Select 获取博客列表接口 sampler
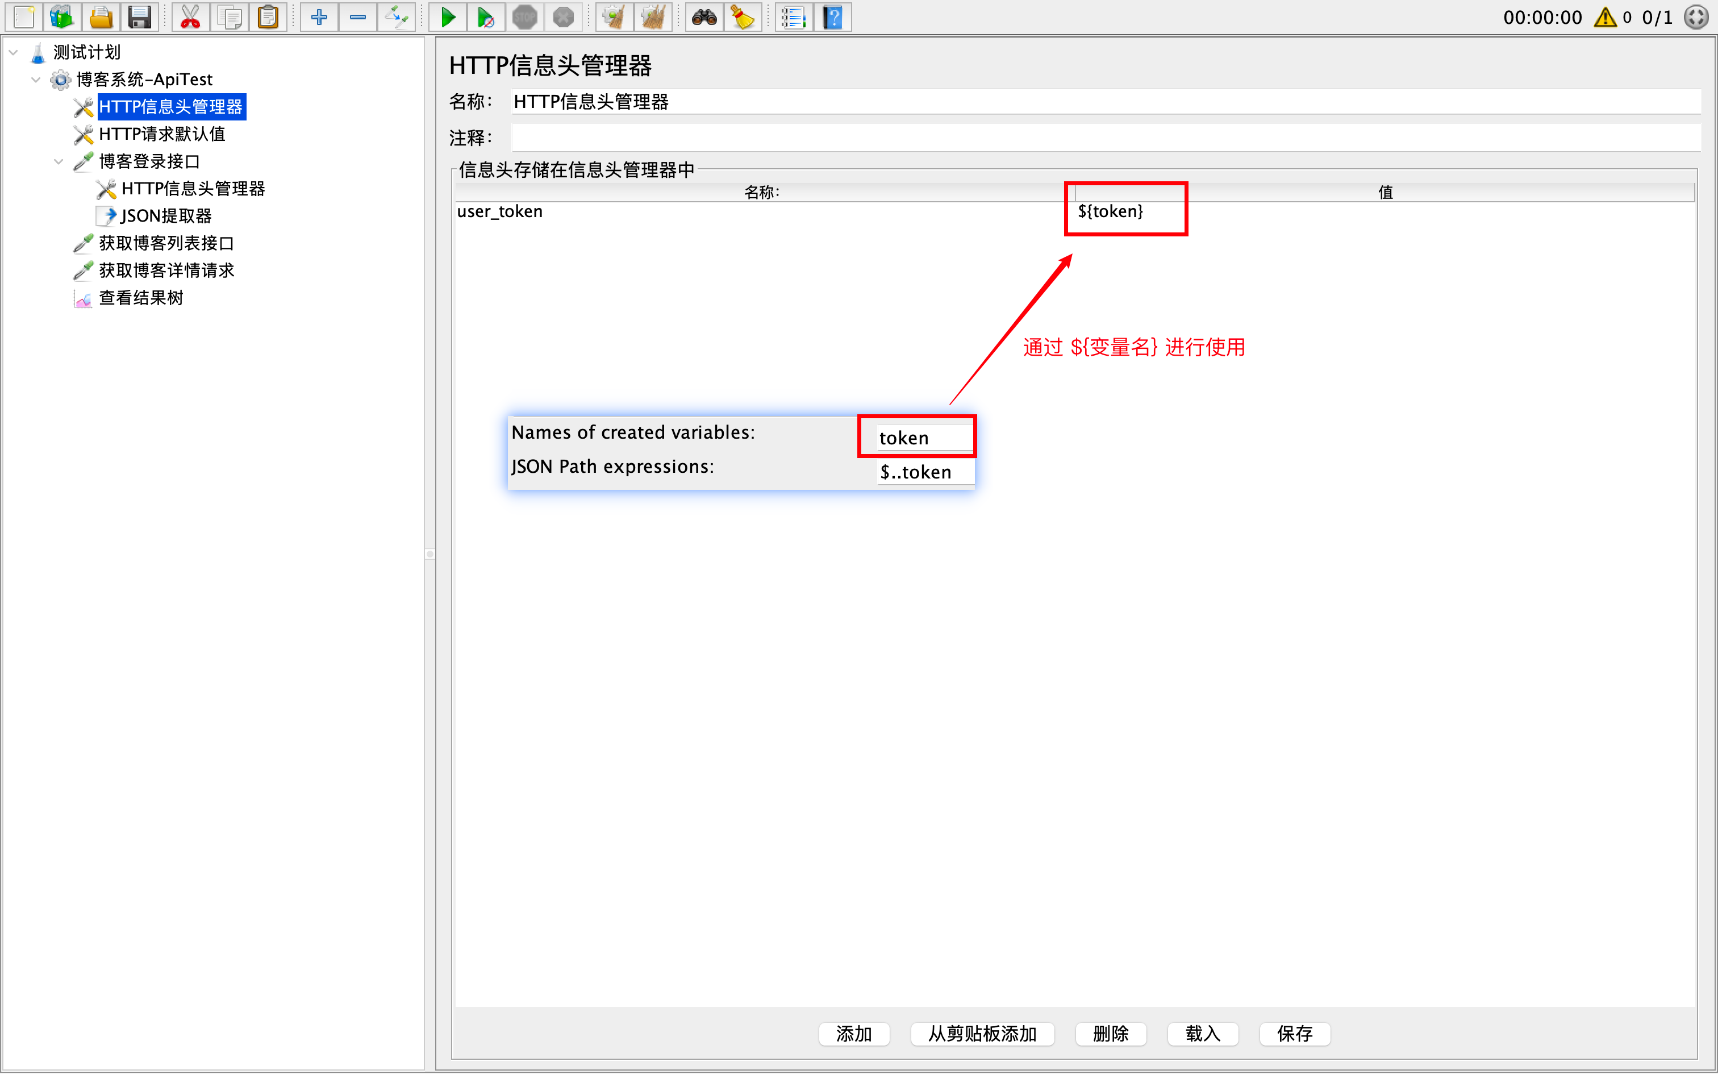The height and width of the screenshot is (1074, 1718). point(166,243)
